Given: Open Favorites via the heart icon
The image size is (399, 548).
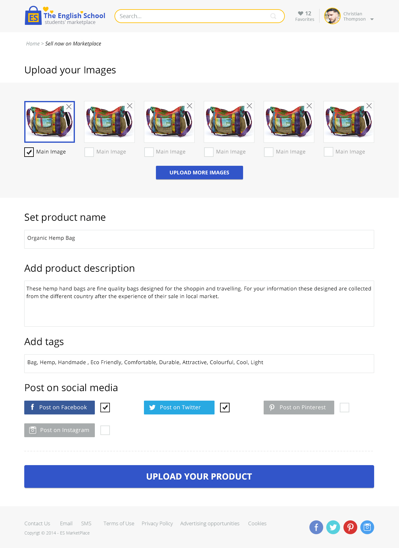Looking at the screenshot, I should (x=300, y=13).
